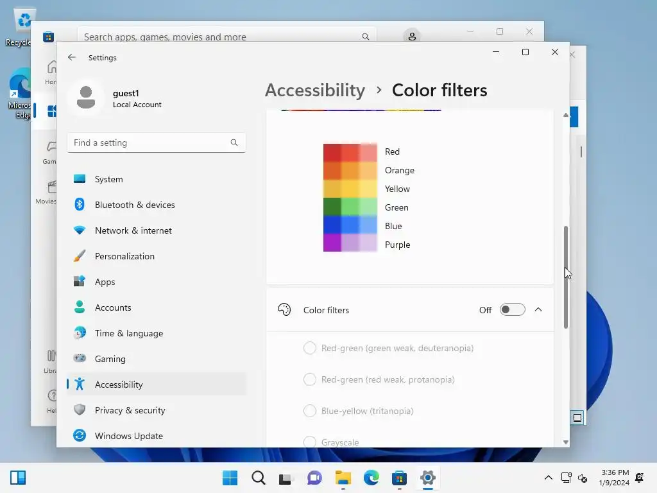Click the Settings vertical scrollbar thumb

[566, 277]
